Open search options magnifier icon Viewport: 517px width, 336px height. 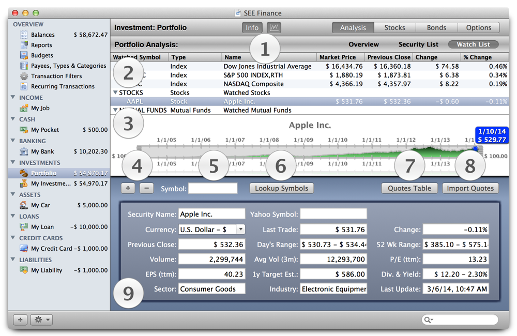[428, 319]
